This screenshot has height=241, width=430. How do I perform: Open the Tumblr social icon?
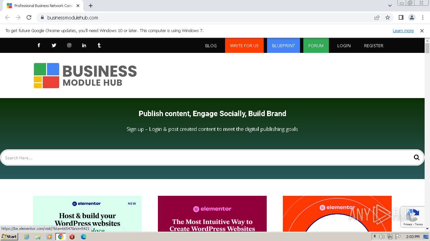pos(99,45)
